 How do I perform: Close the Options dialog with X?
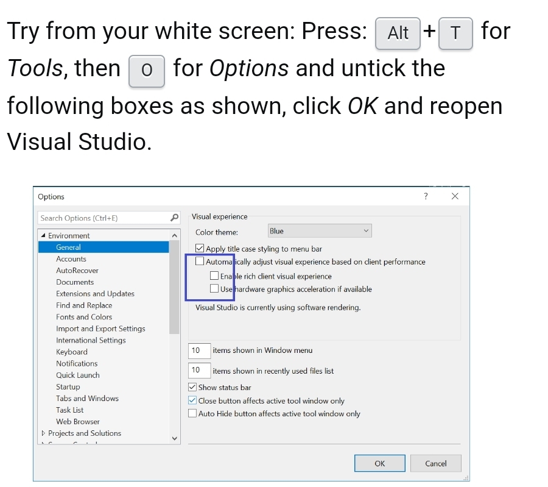pyautogui.click(x=455, y=196)
